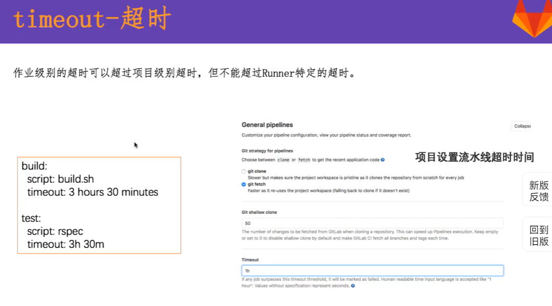Click the slide title 'timeout-超时'

[92, 19]
